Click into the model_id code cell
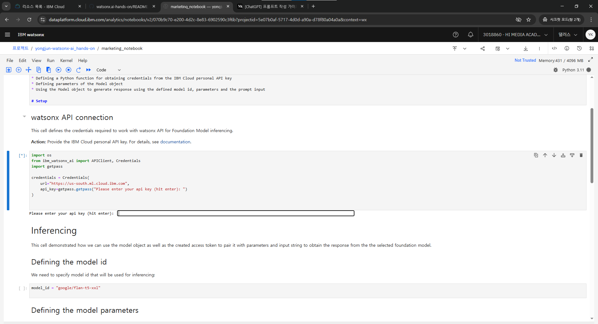The width and height of the screenshot is (598, 324). click(308, 291)
